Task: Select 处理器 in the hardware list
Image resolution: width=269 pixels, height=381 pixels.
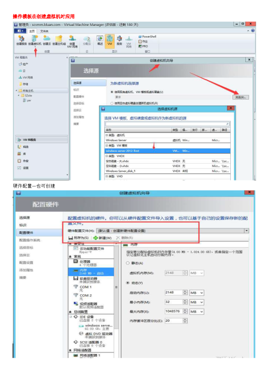Action: (x=91, y=263)
